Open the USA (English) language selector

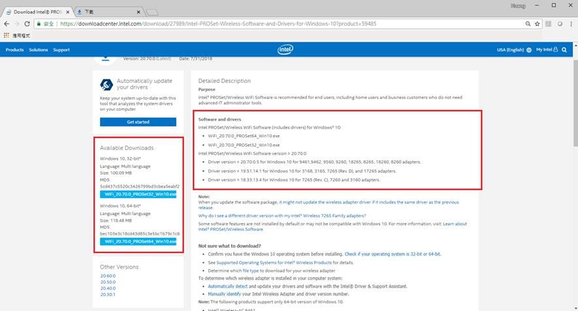[x=513, y=50]
